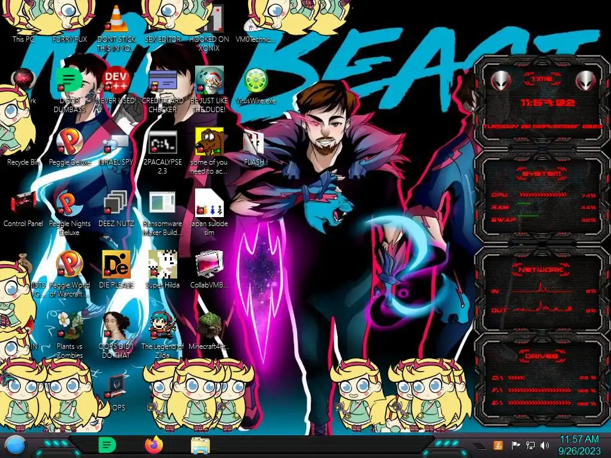The image size is (611, 458).
Task: Click the C:\ drive usage bar
Action: click(x=517, y=377)
